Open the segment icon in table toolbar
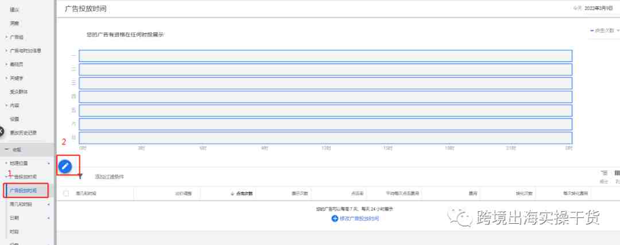Viewport: 620px width, 245px height. click(x=604, y=173)
